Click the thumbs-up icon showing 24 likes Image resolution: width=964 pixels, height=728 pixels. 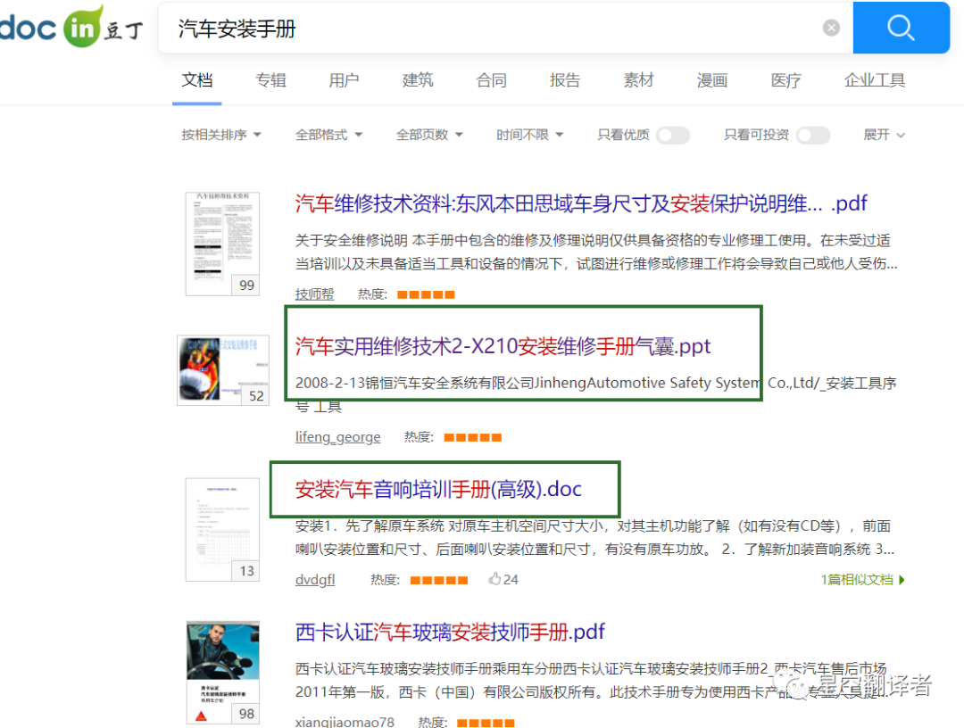click(x=499, y=579)
